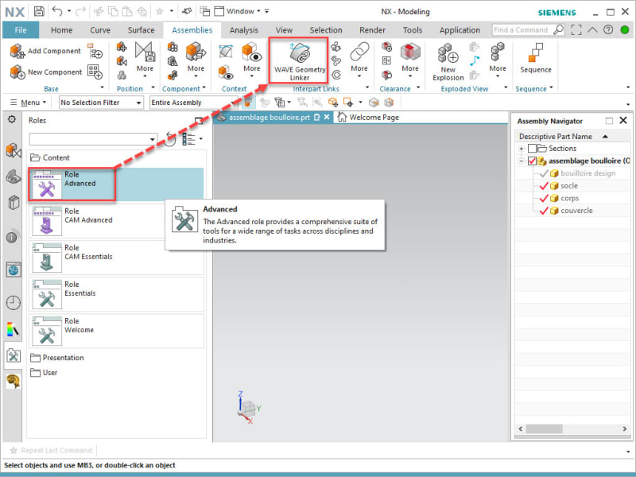Viewport: 636px width, 477px height.
Task: Click the Roles refresh arrow icon
Action: pyautogui.click(x=170, y=138)
